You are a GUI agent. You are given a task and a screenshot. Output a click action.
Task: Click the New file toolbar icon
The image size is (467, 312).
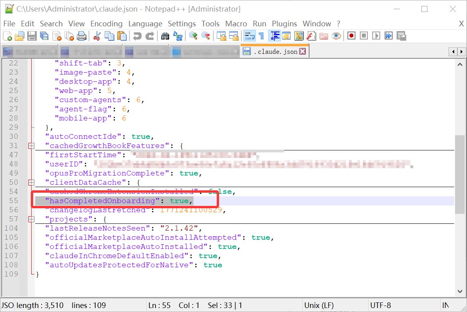[x=7, y=36]
